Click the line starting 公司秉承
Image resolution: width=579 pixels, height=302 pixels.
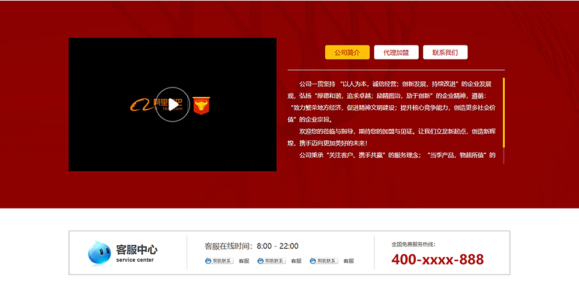pos(397,155)
